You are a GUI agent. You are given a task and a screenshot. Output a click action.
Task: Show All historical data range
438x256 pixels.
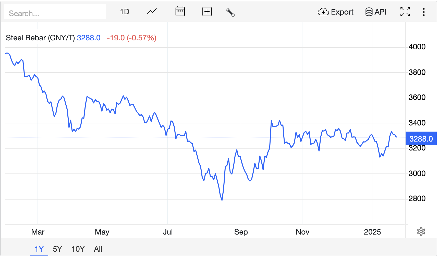(x=98, y=249)
